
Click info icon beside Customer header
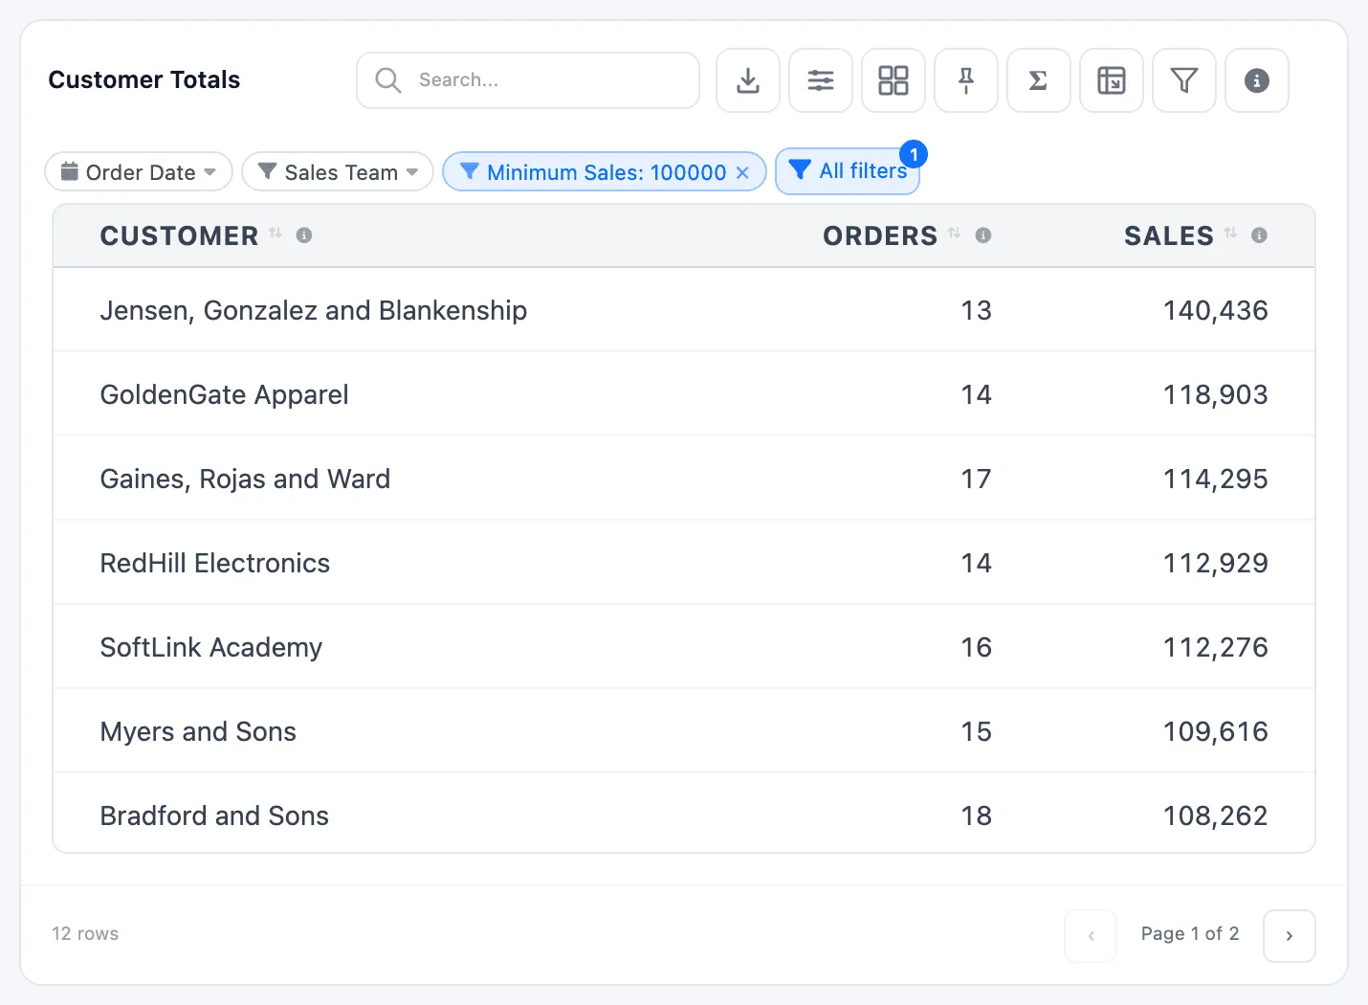pos(304,235)
